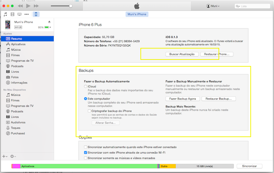Skip to previous track with rewind button
Viewport: 274px width, 173px height.
click(20, 6)
